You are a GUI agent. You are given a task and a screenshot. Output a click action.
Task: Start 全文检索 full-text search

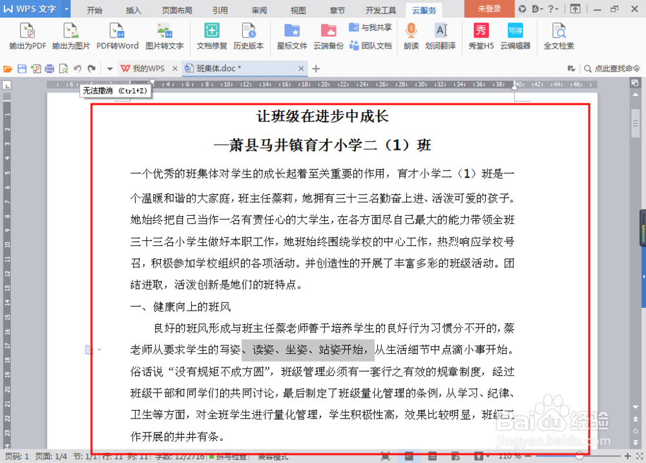[559, 36]
